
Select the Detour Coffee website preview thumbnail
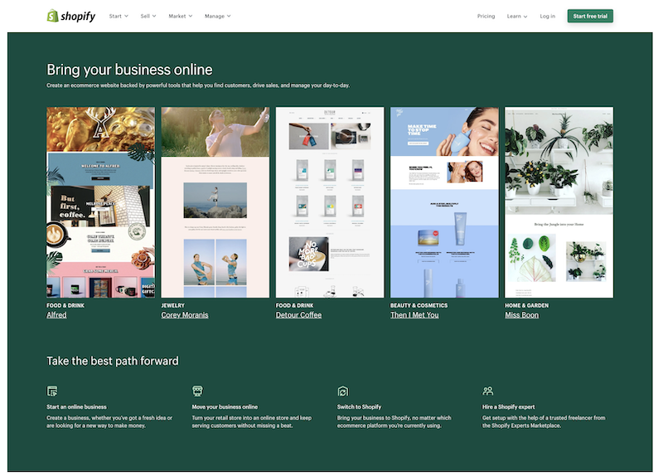330,202
